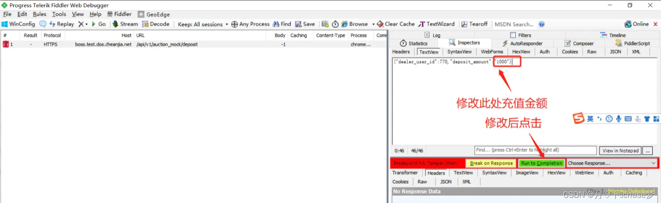Open the Help menu
This screenshot has height=203, width=661.
[96, 14]
